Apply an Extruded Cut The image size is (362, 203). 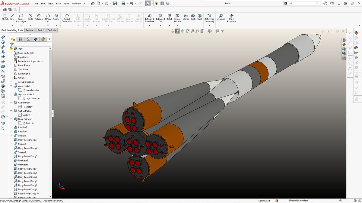click(x=160, y=18)
